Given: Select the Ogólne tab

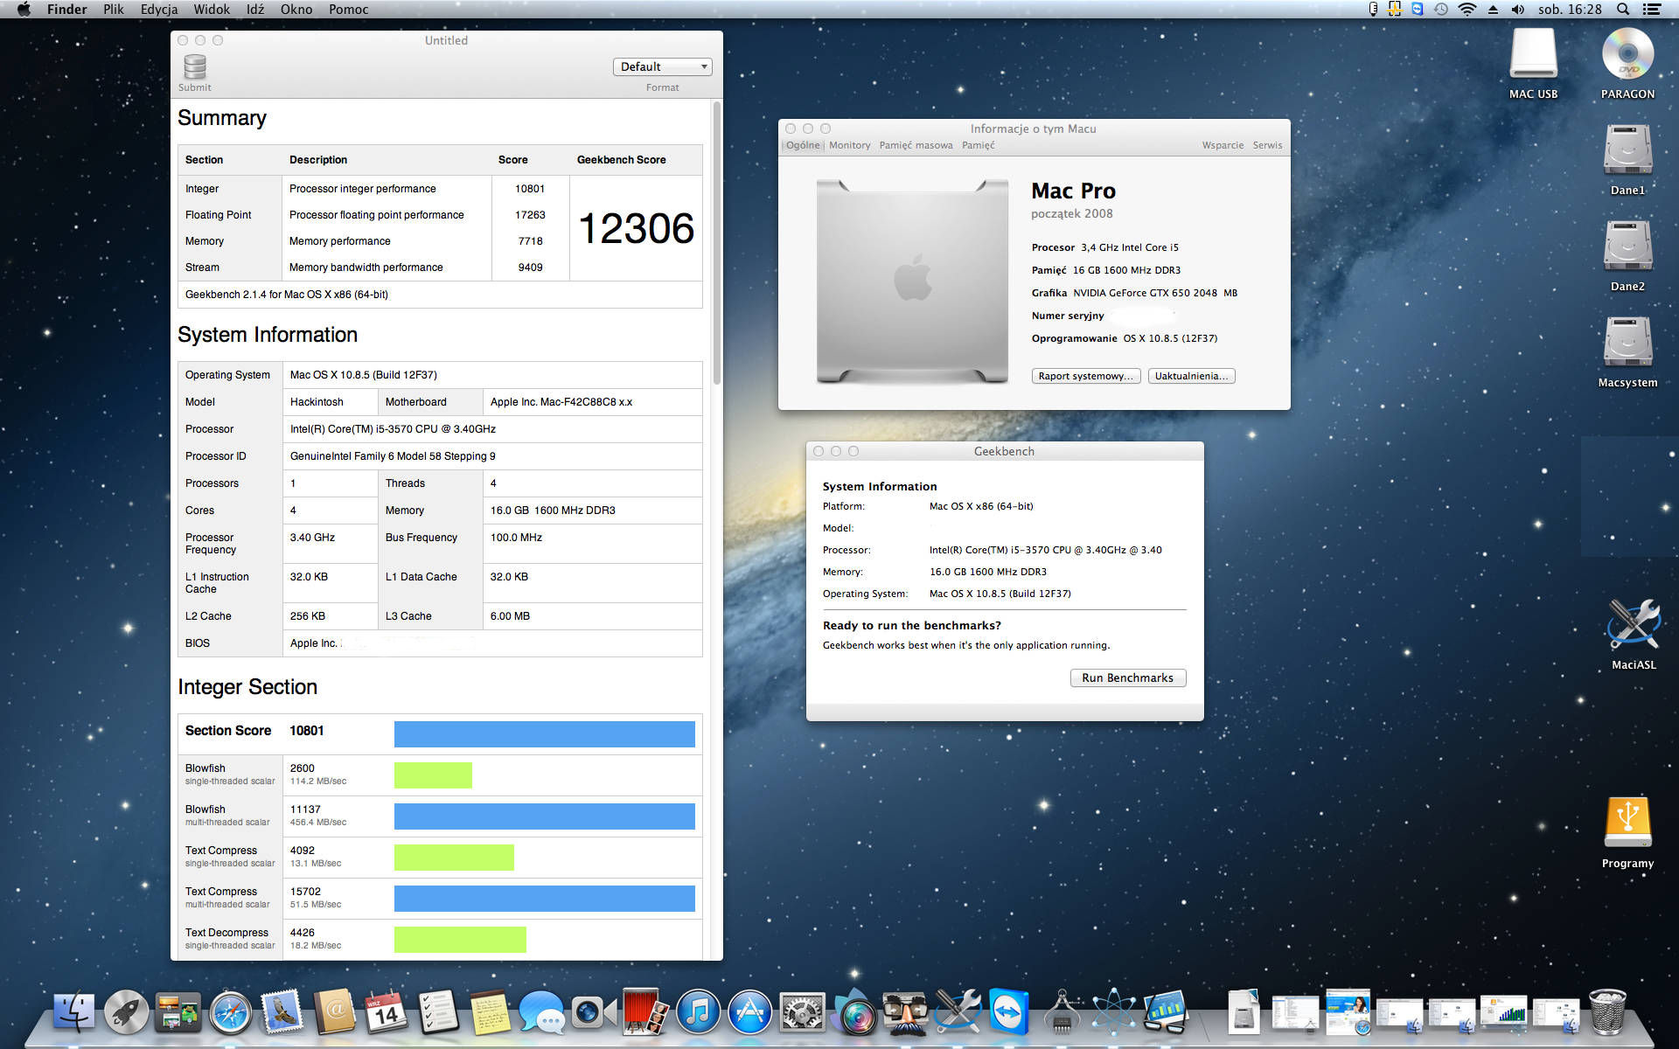Looking at the screenshot, I should point(803,145).
